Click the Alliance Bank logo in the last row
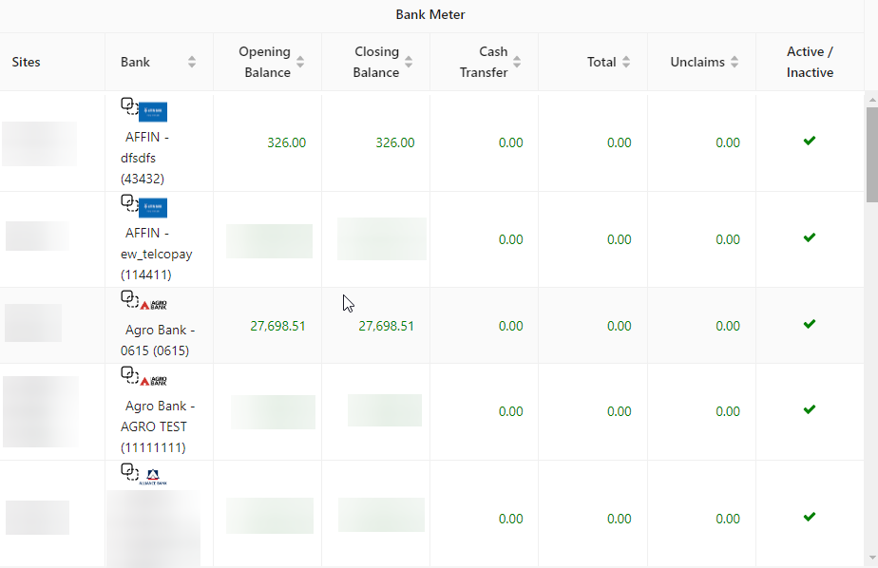The height and width of the screenshot is (568, 878). [x=154, y=477]
